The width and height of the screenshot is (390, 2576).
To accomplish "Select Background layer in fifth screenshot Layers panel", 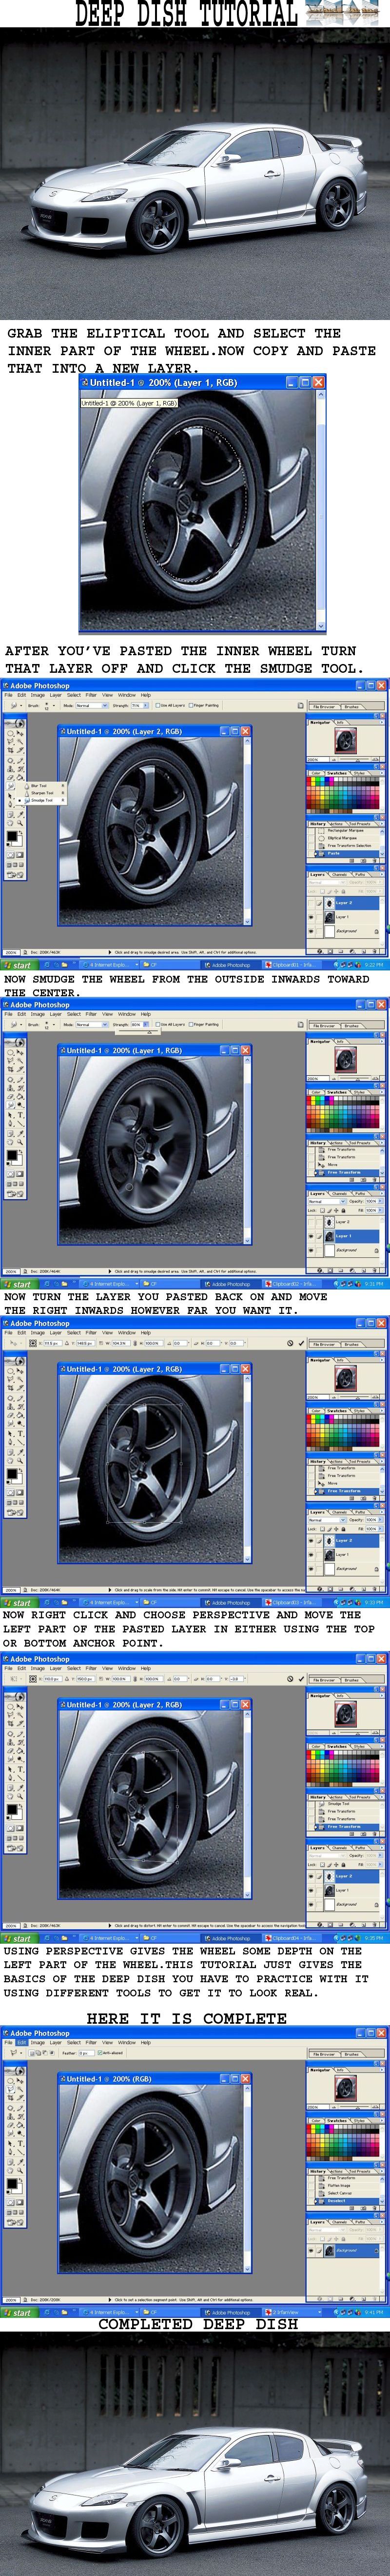I will 344,2251.
